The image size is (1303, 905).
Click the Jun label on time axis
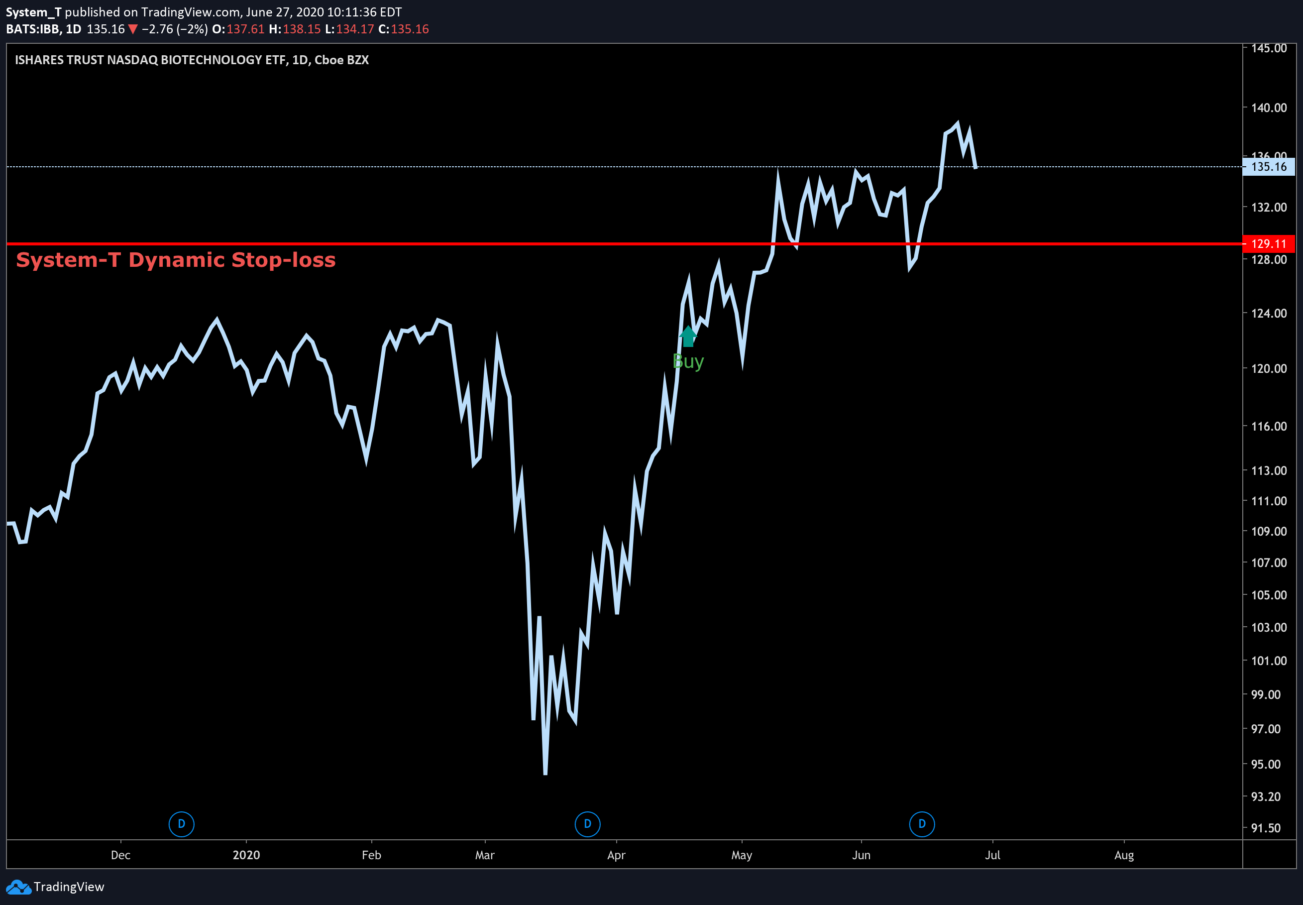click(x=861, y=855)
